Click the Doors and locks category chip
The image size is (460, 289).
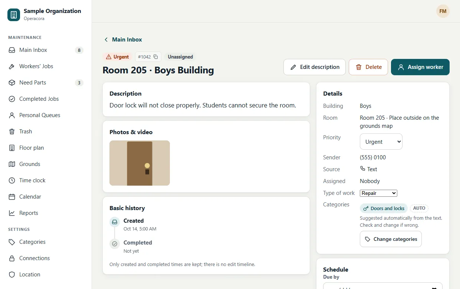[x=384, y=208]
